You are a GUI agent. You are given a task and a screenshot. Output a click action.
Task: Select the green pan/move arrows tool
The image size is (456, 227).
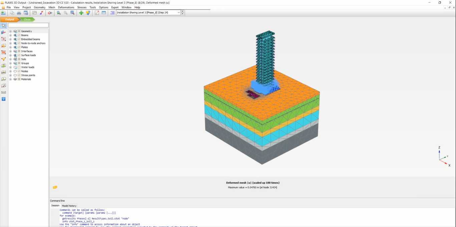pyautogui.click(x=81, y=13)
